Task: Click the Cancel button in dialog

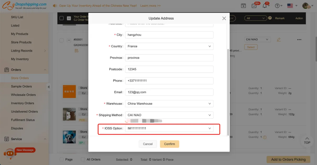Action: coord(148,144)
